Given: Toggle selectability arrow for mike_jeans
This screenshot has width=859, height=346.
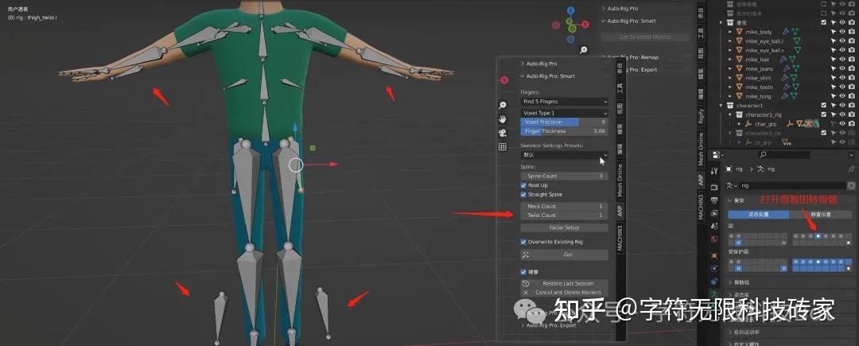Looking at the screenshot, I should click(x=834, y=69).
